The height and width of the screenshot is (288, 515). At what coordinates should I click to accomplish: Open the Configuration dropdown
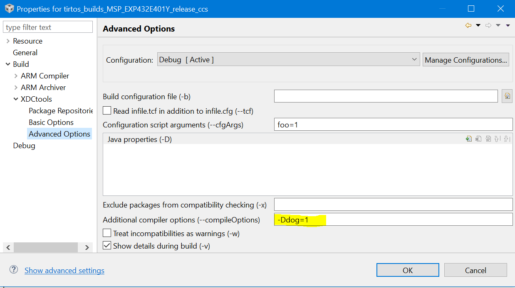[x=288, y=60]
